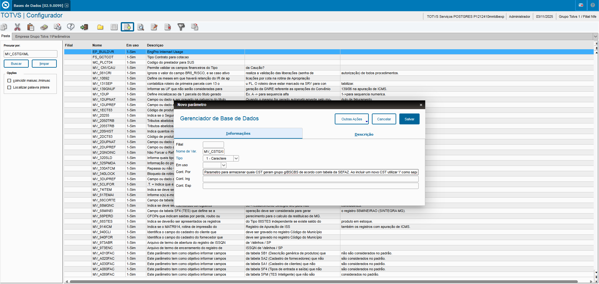Screen dimensions: 599x284
Task: Select the MV_914ICM parameter row
Action: (329, 227)
